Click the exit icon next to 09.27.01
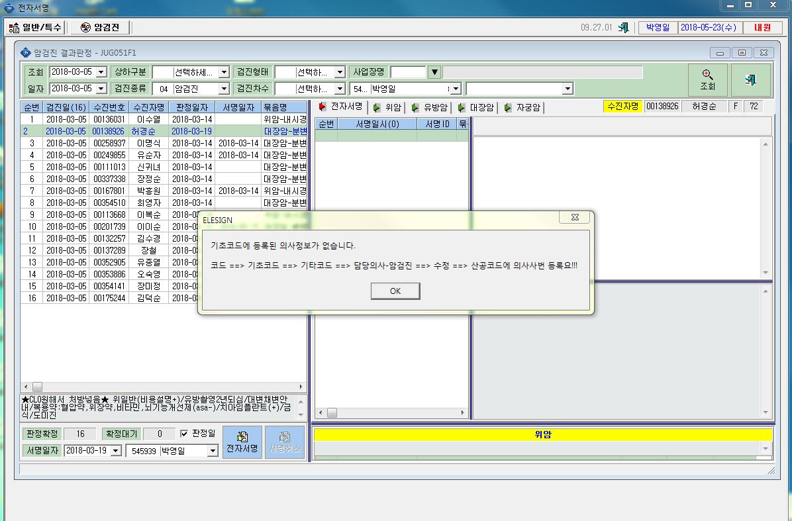Viewport: 792px width, 521px height. pyautogui.click(x=624, y=27)
